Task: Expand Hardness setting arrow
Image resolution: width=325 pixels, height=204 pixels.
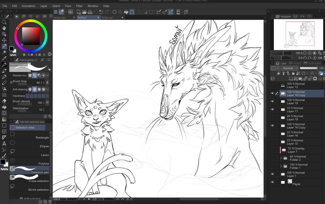Action: click(x=47, y=96)
